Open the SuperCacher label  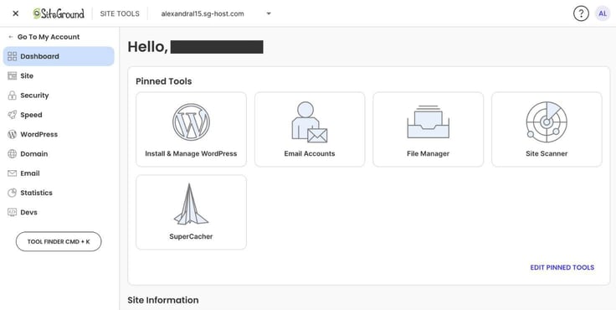click(x=191, y=236)
